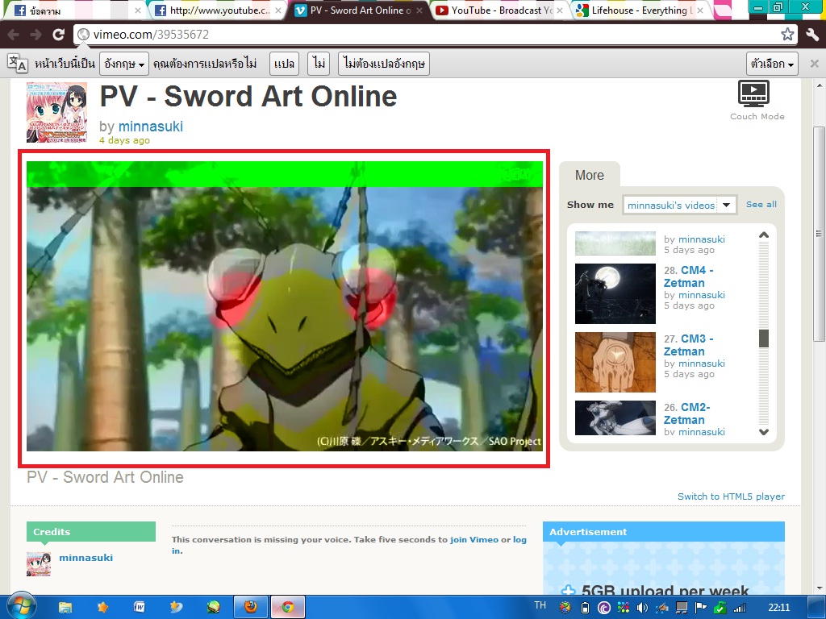Bookmark this page with the star icon

787,34
